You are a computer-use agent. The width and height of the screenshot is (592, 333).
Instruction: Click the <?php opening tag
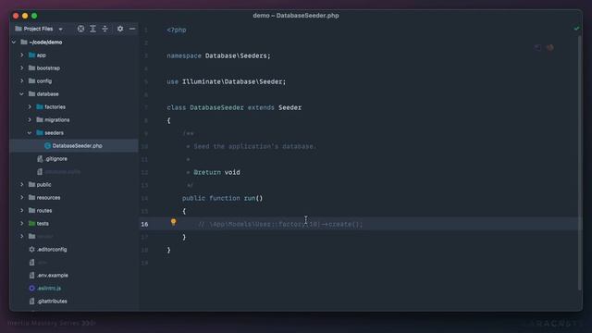pos(177,30)
